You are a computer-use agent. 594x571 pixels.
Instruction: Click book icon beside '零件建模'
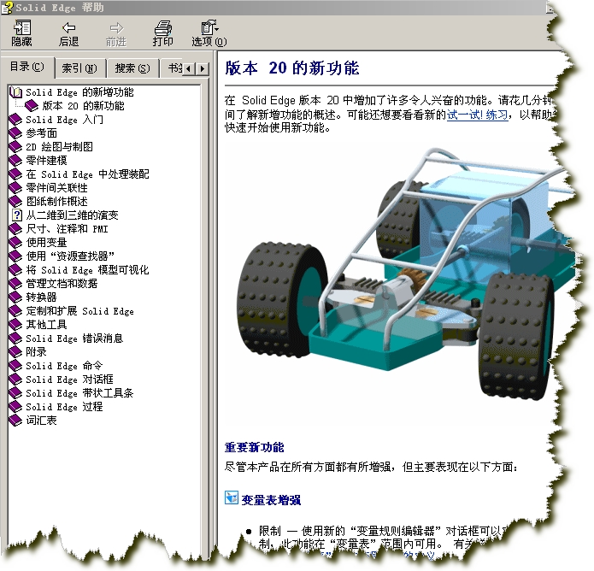coord(15,161)
